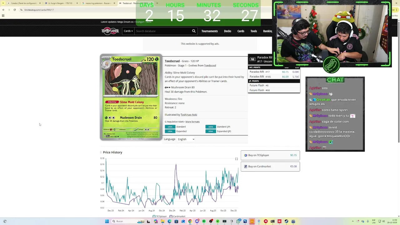Open the Chrome apps grid shortcut
Image resolution: width=400 pixels, height=225 pixels.
[3, 16]
